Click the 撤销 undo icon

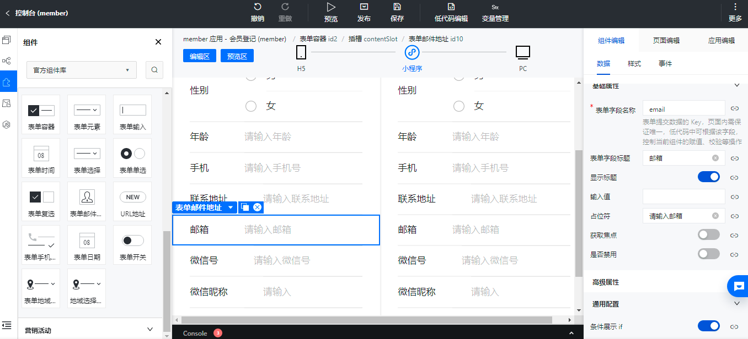point(258,7)
